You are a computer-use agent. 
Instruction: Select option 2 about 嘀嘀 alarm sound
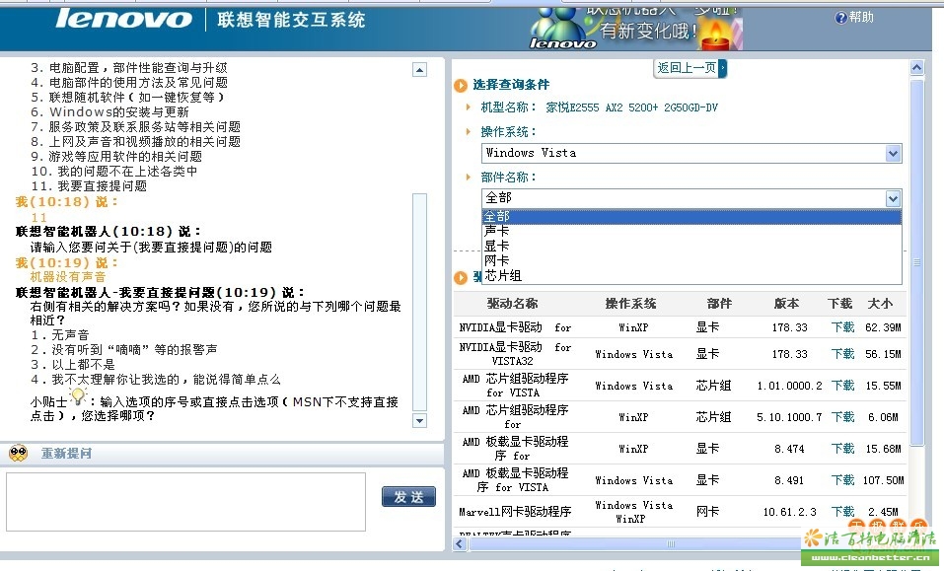[x=123, y=349]
